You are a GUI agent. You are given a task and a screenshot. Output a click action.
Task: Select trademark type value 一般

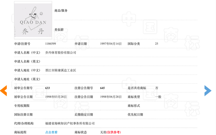point(158,97)
